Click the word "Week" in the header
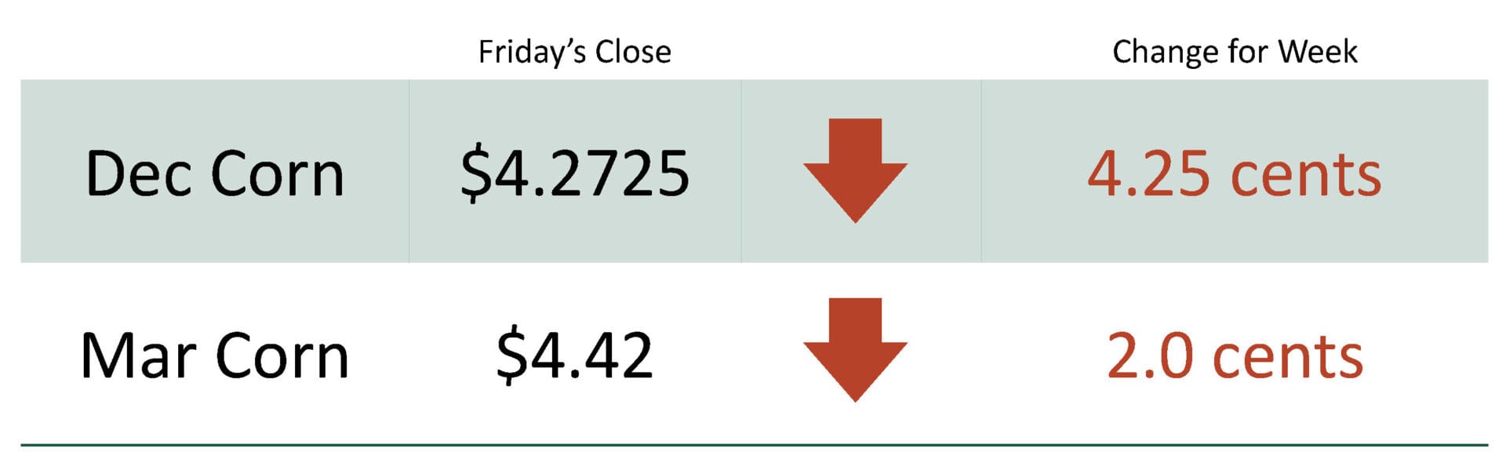Viewport: 1506px width, 470px height. (x=1318, y=52)
